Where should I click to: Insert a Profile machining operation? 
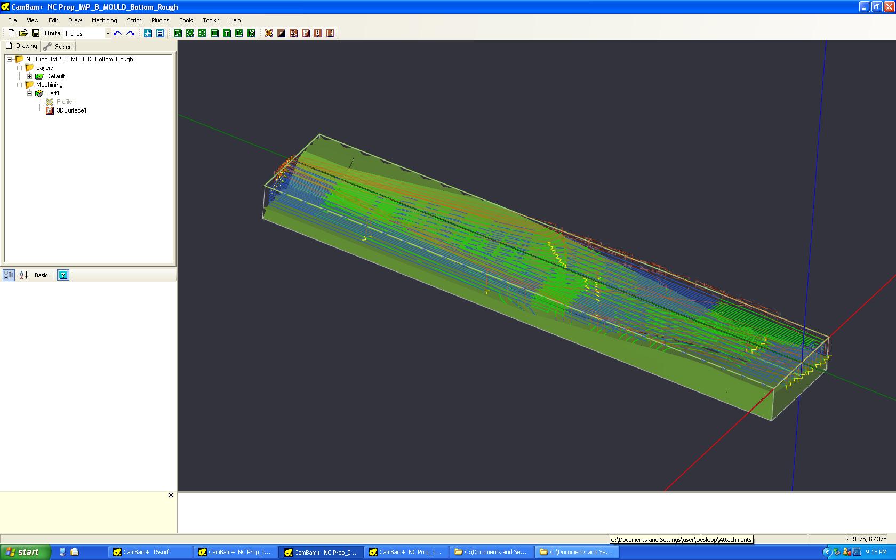(x=269, y=33)
